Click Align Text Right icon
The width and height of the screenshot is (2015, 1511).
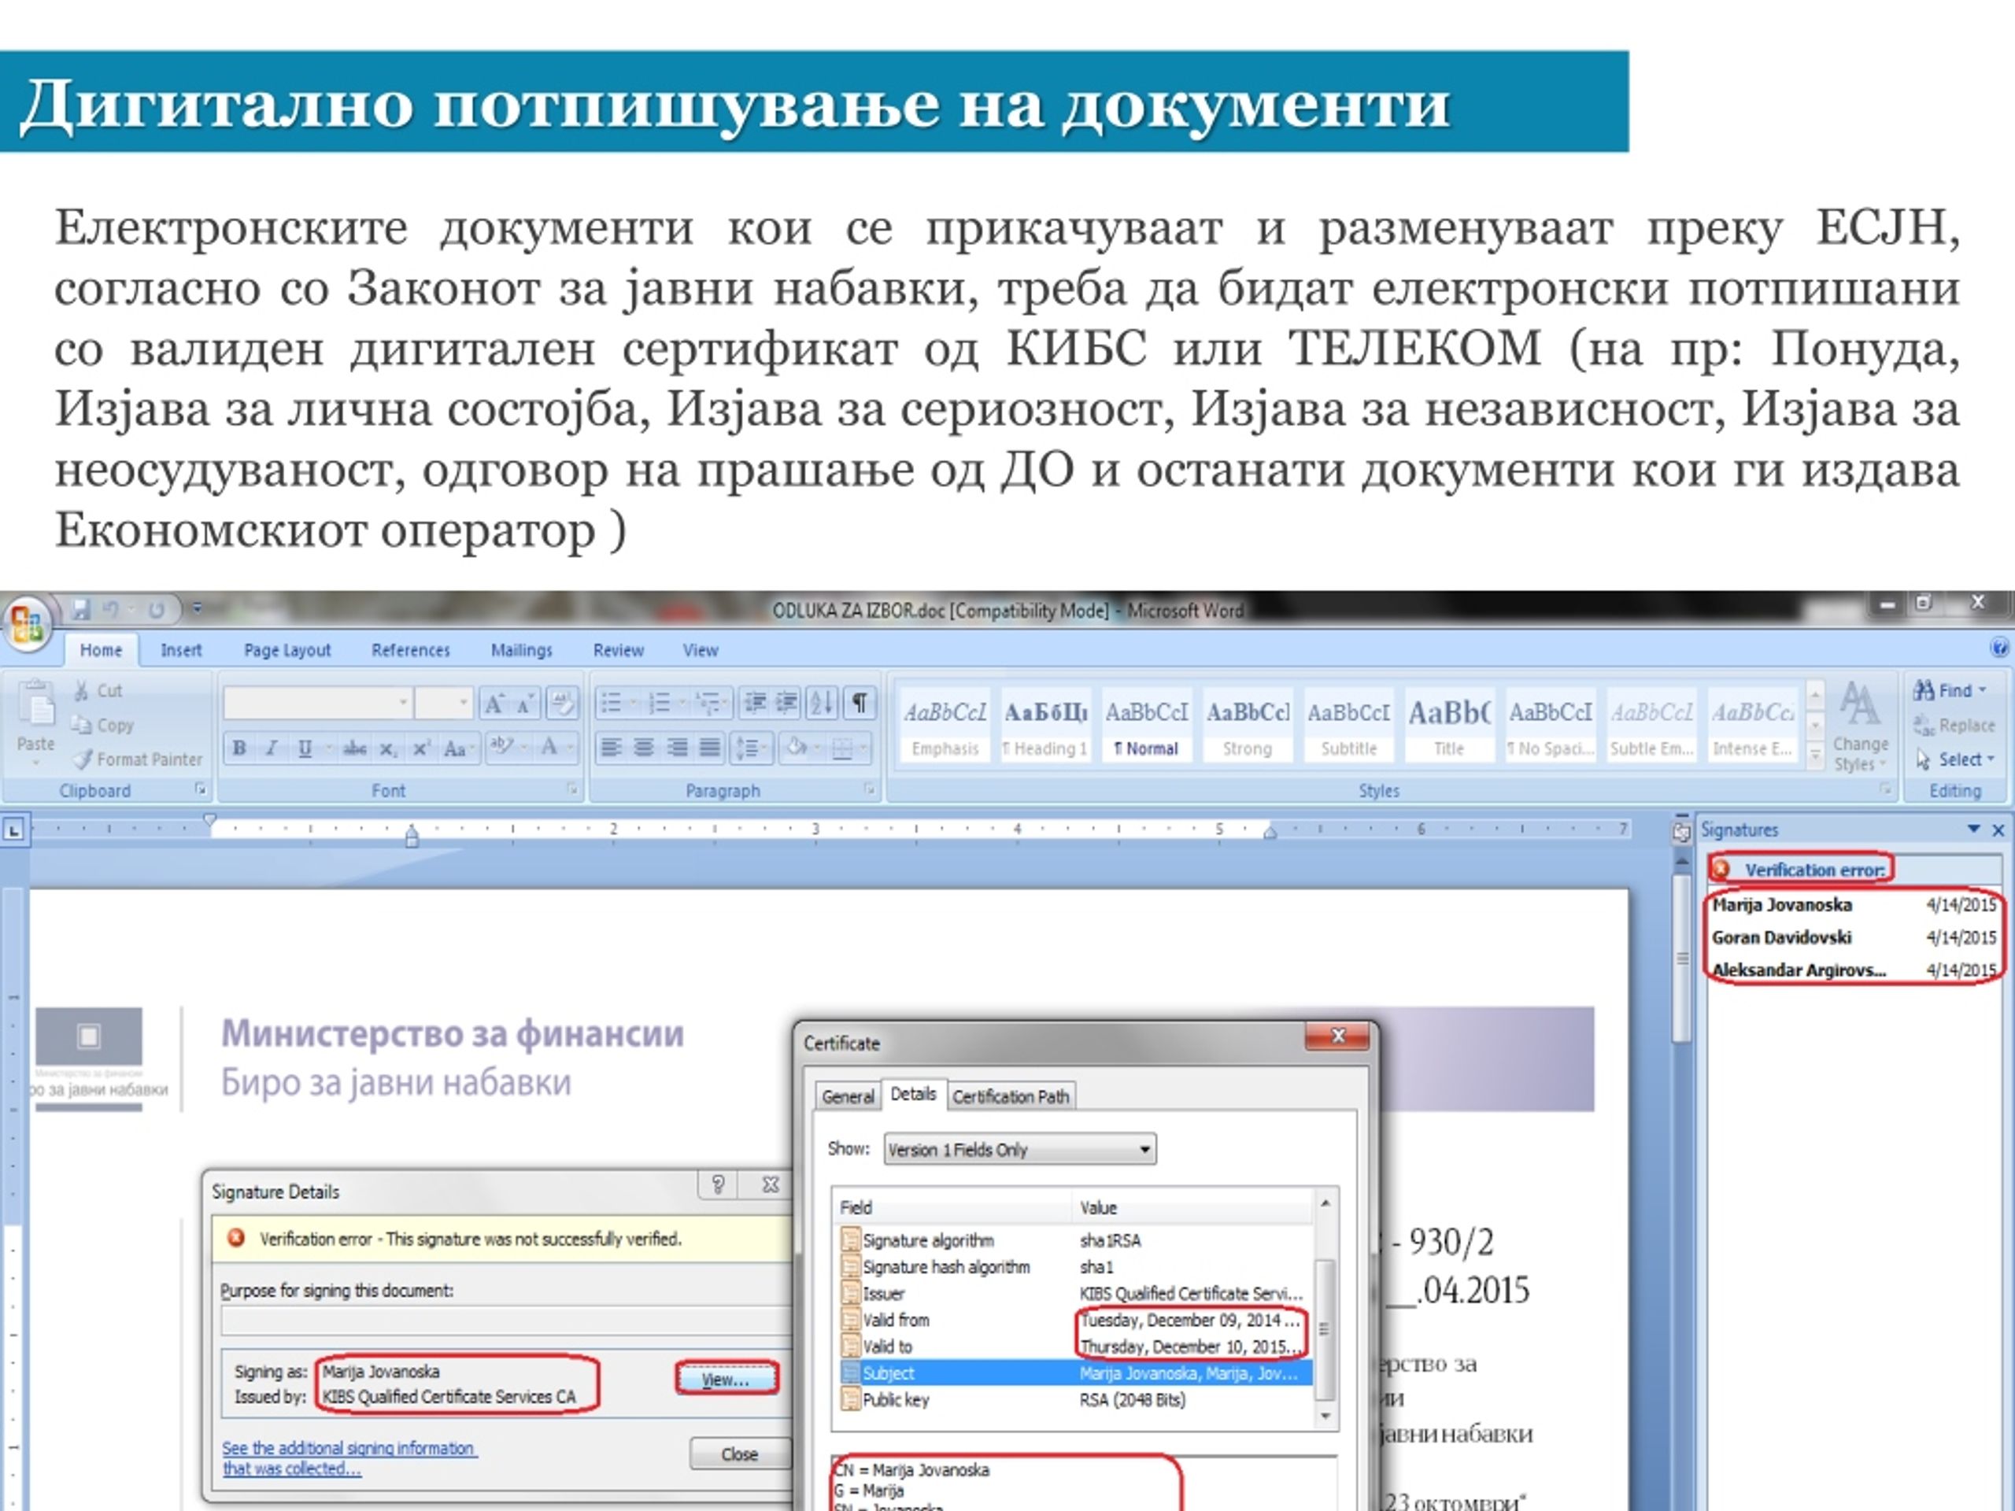point(677,748)
